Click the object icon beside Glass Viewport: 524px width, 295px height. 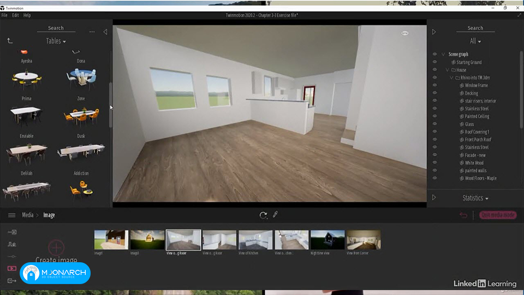(462, 124)
